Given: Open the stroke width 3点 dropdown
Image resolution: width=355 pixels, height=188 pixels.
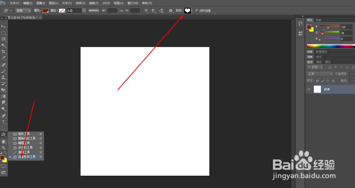Looking at the screenshot, I should (x=84, y=11).
